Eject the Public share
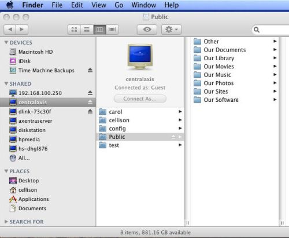289x238 pixels. [x=173, y=137]
